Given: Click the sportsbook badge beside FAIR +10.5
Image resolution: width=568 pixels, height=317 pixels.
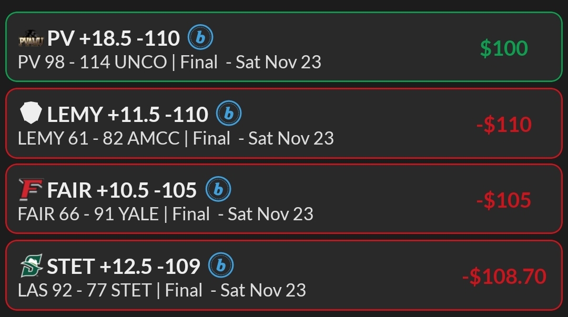Looking at the screenshot, I should pyautogui.click(x=218, y=190).
